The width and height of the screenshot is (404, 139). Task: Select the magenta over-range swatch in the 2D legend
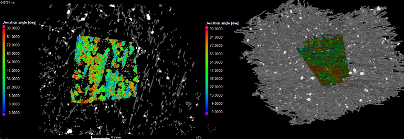point(4,28)
